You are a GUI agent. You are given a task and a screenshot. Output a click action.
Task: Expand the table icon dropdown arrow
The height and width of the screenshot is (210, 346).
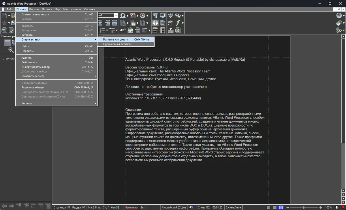coord(149,30)
